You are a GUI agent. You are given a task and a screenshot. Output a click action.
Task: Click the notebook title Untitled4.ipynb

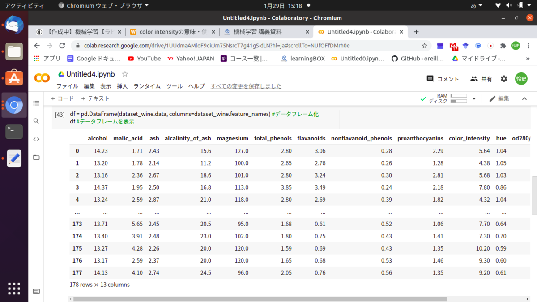(x=90, y=74)
